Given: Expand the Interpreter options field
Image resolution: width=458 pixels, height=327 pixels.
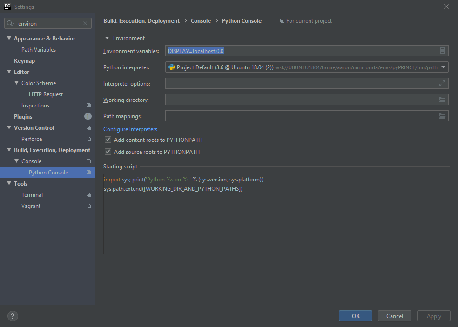Looking at the screenshot, I should click(442, 84).
